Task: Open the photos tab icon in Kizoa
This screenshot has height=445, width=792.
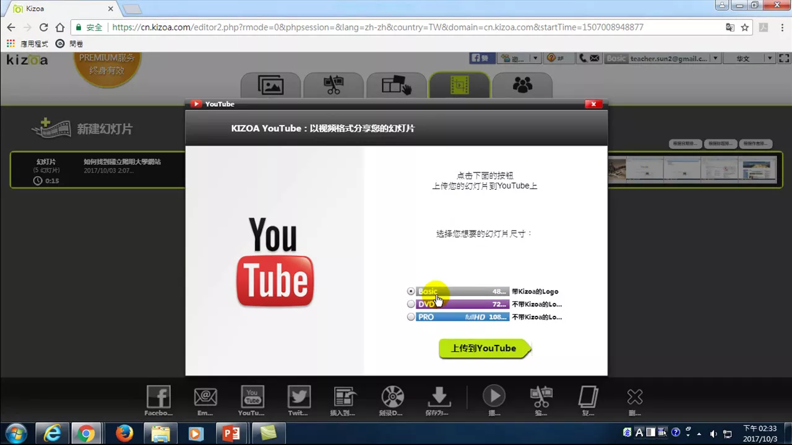Action: 270,85
